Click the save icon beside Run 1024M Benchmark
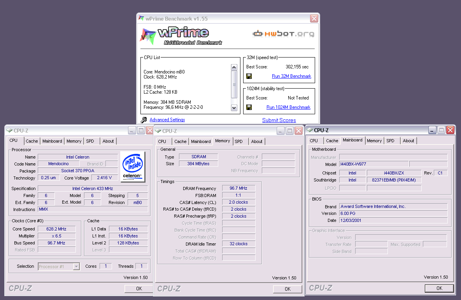The height and width of the screenshot is (300, 461). click(x=249, y=107)
